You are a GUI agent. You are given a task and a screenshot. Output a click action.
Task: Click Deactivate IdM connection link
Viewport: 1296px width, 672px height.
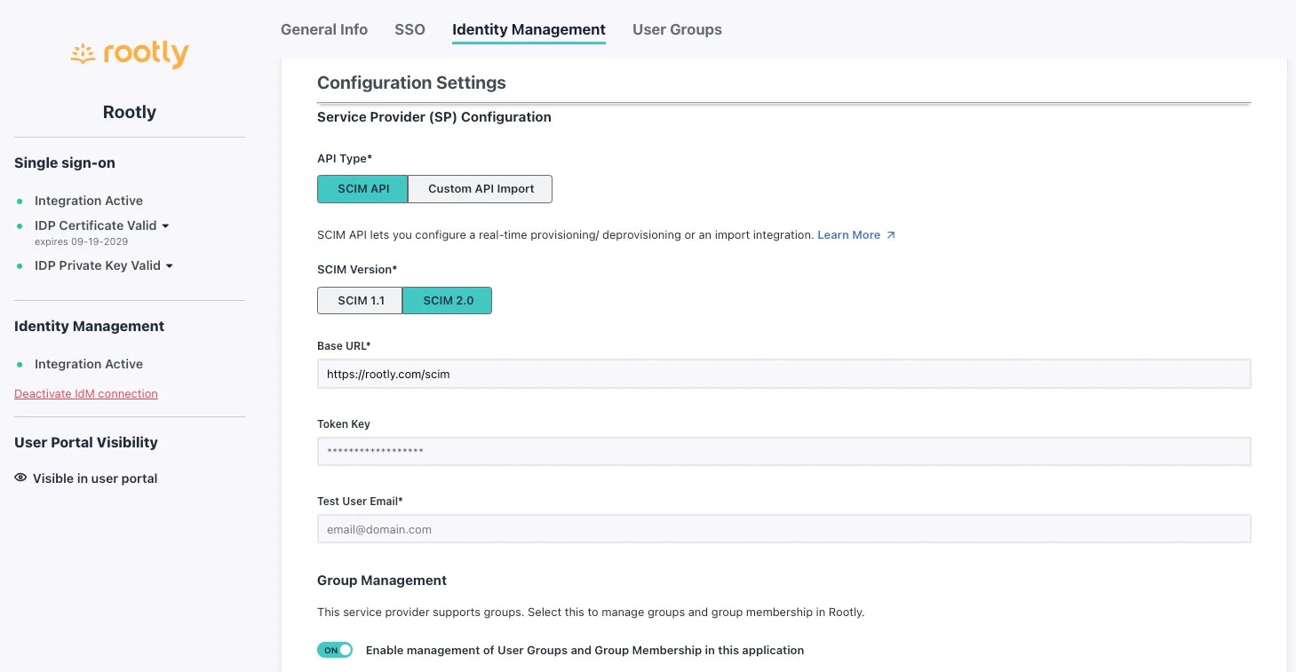86,393
